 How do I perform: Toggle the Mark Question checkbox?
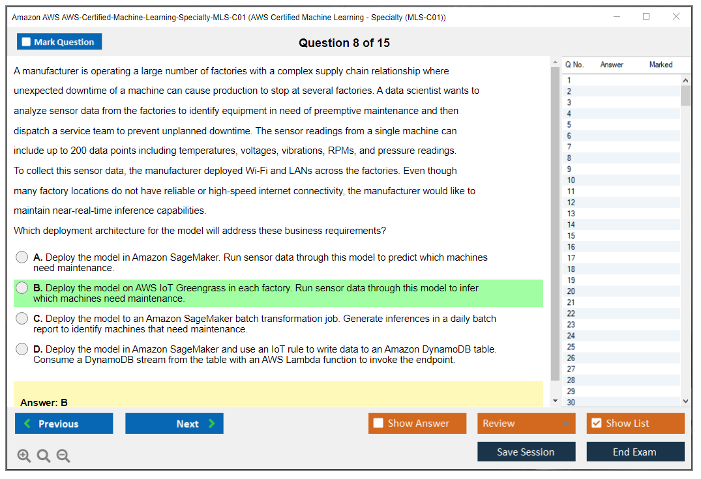(27, 42)
